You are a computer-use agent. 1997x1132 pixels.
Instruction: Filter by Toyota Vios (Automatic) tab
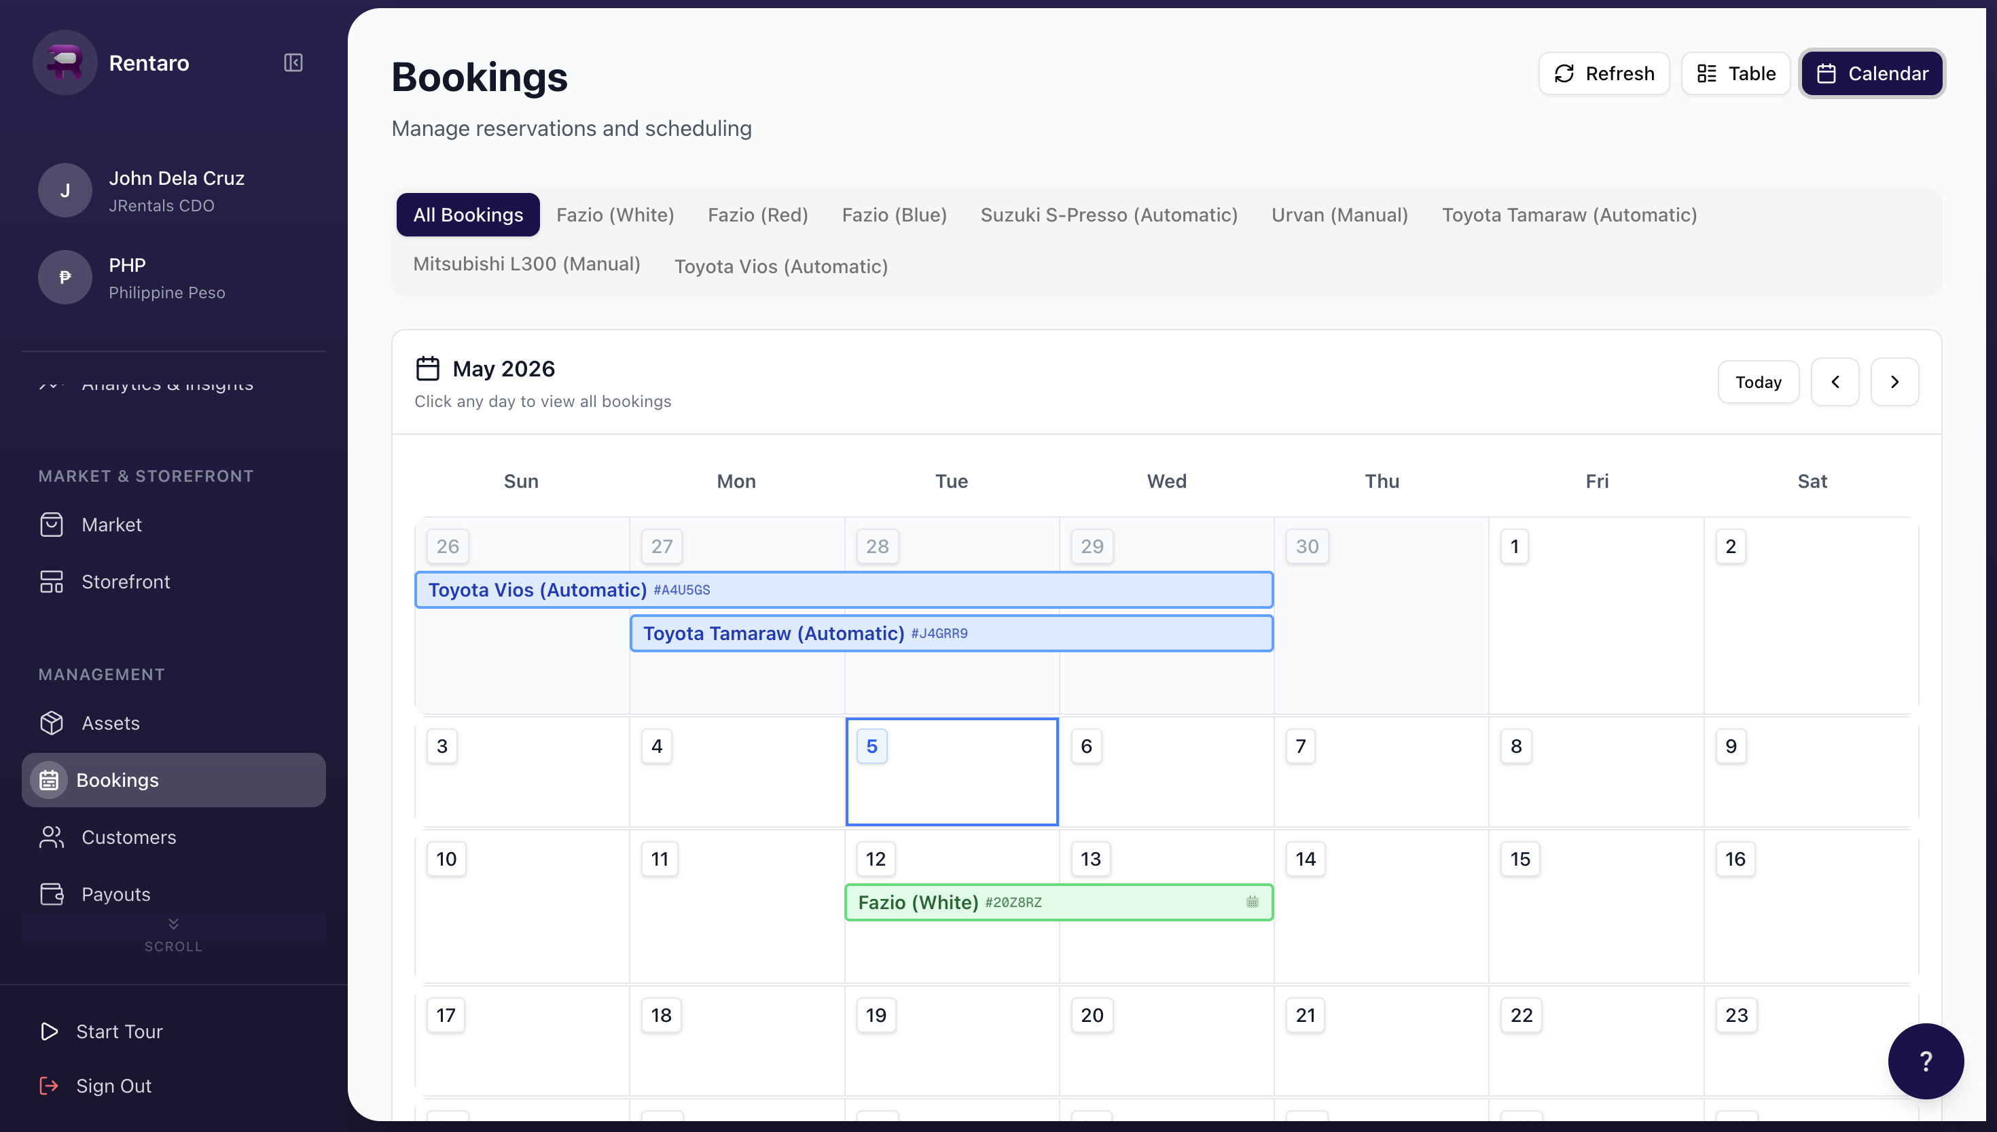coord(781,266)
